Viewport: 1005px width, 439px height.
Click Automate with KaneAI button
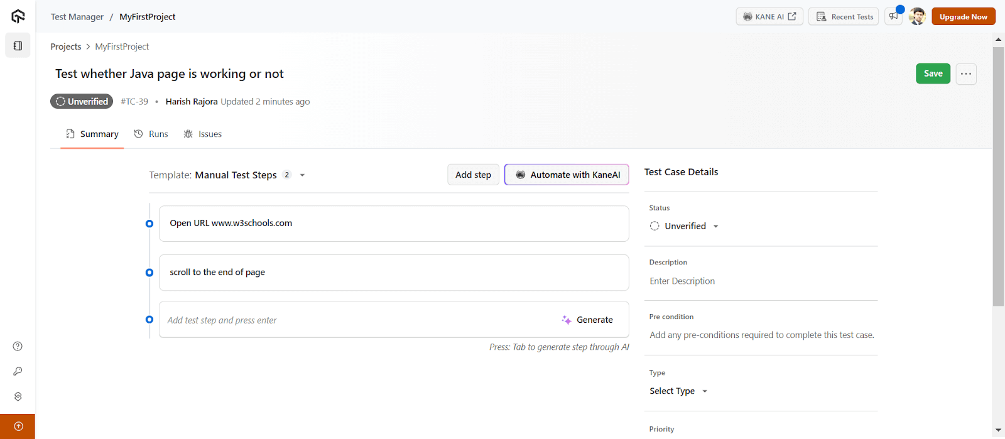pyautogui.click(x=567, y=175)
